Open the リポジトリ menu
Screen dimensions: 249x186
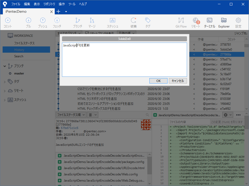(x=49, y=4)
